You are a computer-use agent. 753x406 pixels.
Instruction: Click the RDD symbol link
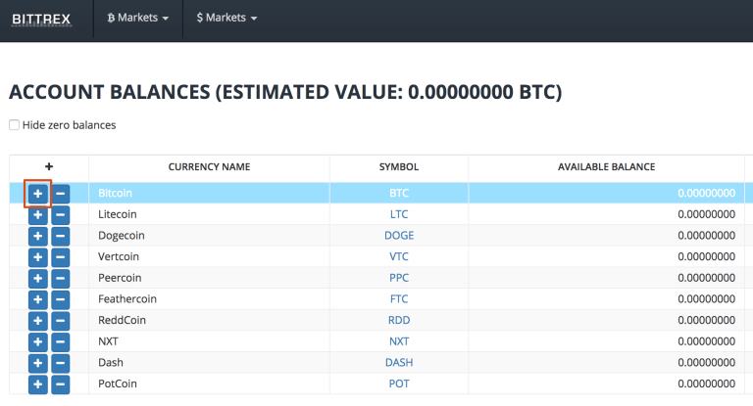tap(399, 320)
